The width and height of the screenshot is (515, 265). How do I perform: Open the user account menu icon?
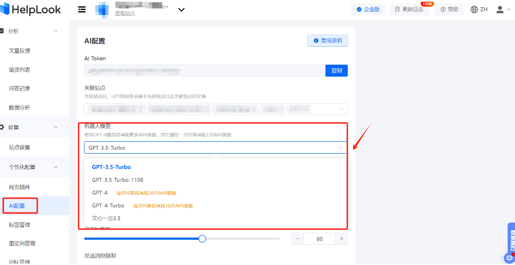(500, 9)
